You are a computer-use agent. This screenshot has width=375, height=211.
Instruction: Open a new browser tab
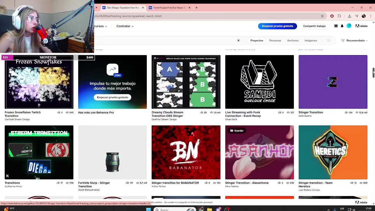tap(197, 8)
